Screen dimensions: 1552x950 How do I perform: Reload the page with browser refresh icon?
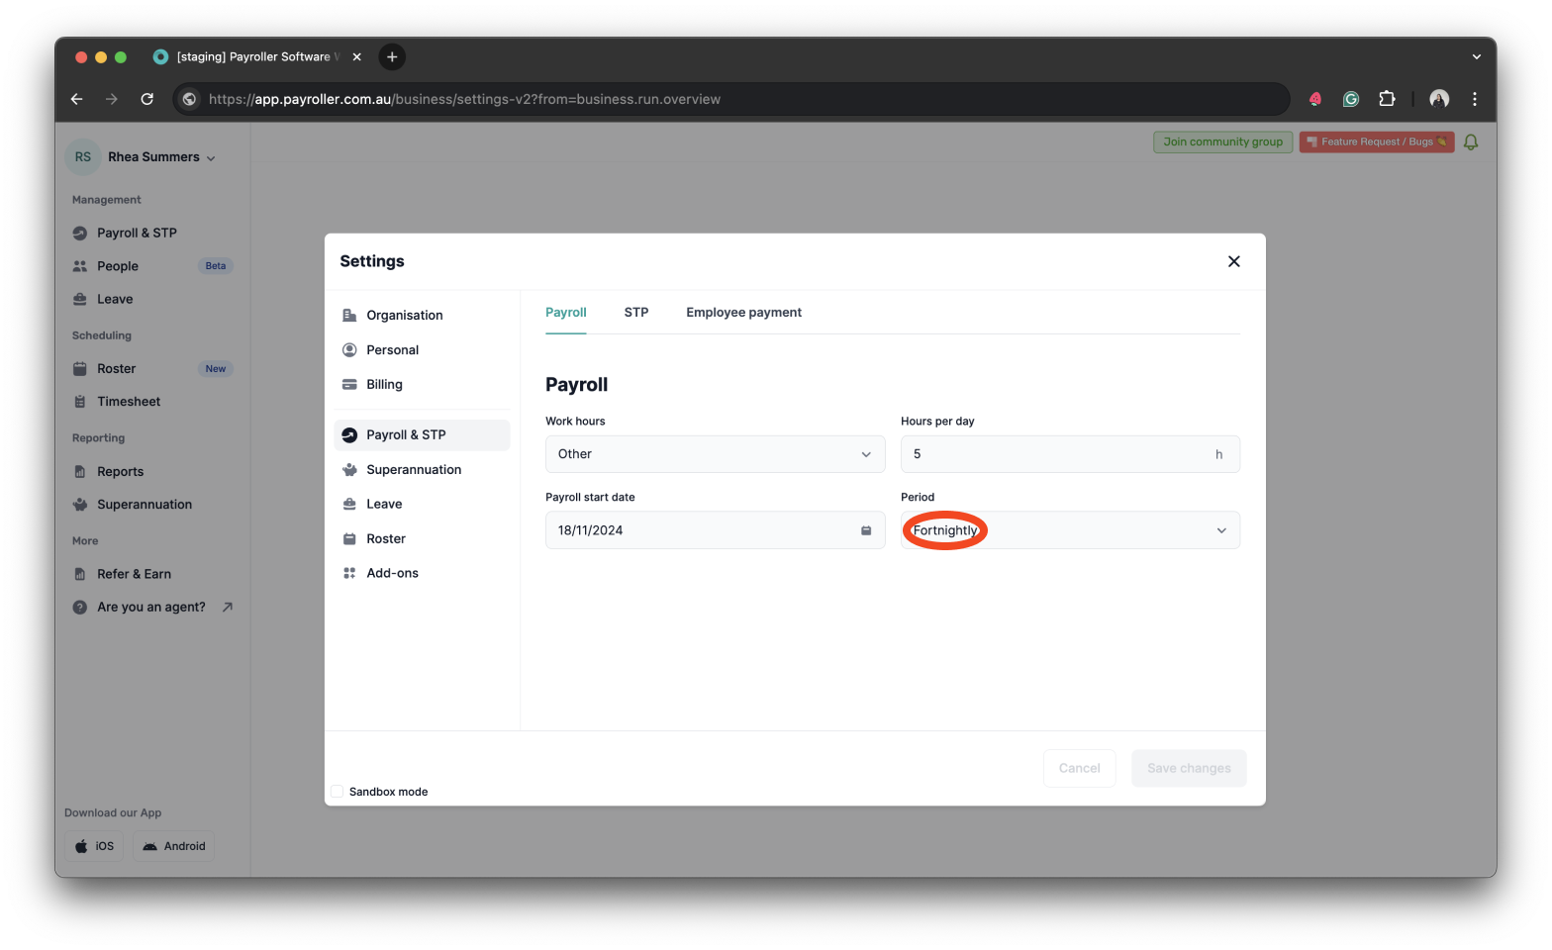(x=146, y=99)
